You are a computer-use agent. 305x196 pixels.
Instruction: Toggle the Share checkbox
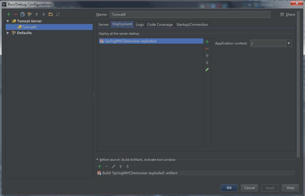coord(282,14)
